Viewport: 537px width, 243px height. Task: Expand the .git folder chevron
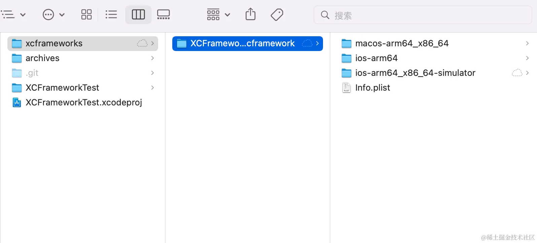152,73
